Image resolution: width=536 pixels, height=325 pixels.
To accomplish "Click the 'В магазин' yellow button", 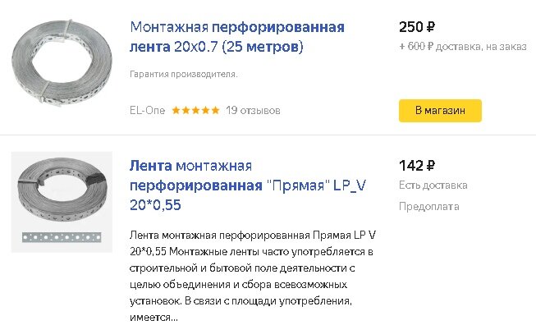I will tap(440, 111).
